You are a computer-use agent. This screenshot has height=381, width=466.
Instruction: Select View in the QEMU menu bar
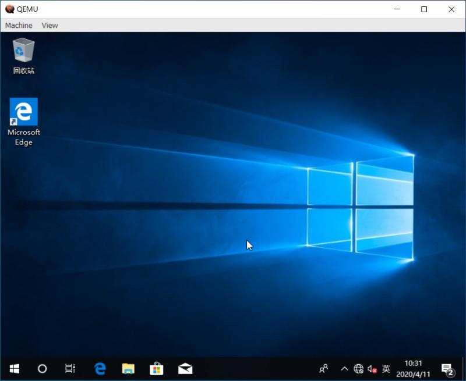click(x=50, y=25)
